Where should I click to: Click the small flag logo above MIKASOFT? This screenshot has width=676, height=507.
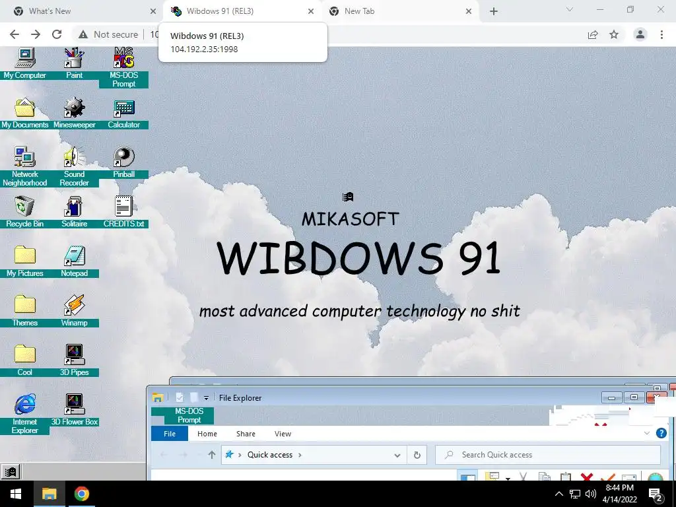[348, 197]
